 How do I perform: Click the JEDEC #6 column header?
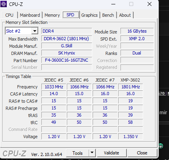(79, 80)
